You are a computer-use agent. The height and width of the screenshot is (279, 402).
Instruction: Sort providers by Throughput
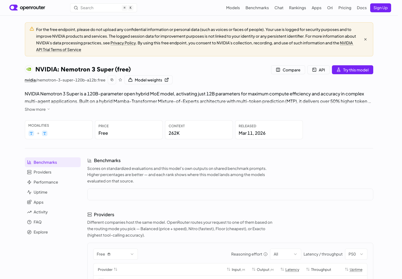pos(319,270)
